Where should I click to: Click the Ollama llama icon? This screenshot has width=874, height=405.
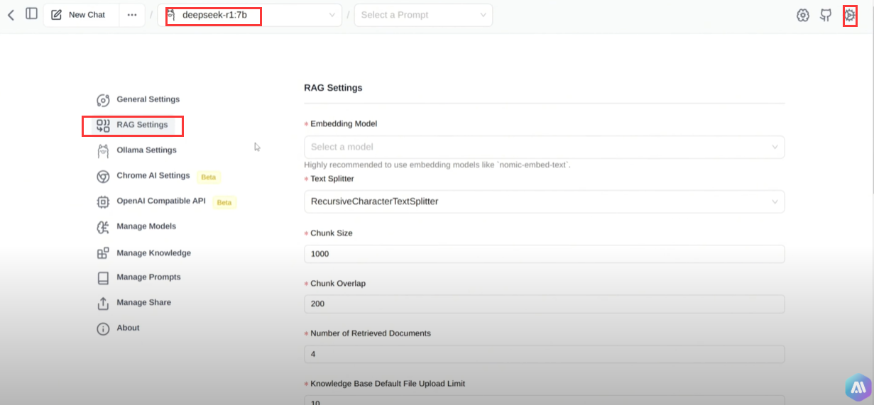pos(103,151)
